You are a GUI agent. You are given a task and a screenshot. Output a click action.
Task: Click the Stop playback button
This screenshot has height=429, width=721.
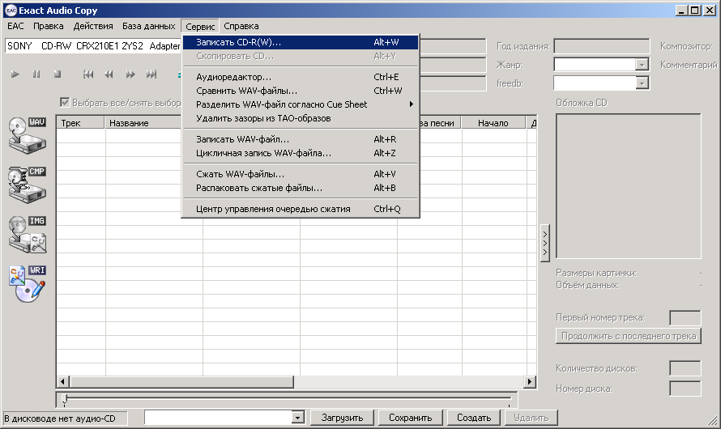coord(58,74)
